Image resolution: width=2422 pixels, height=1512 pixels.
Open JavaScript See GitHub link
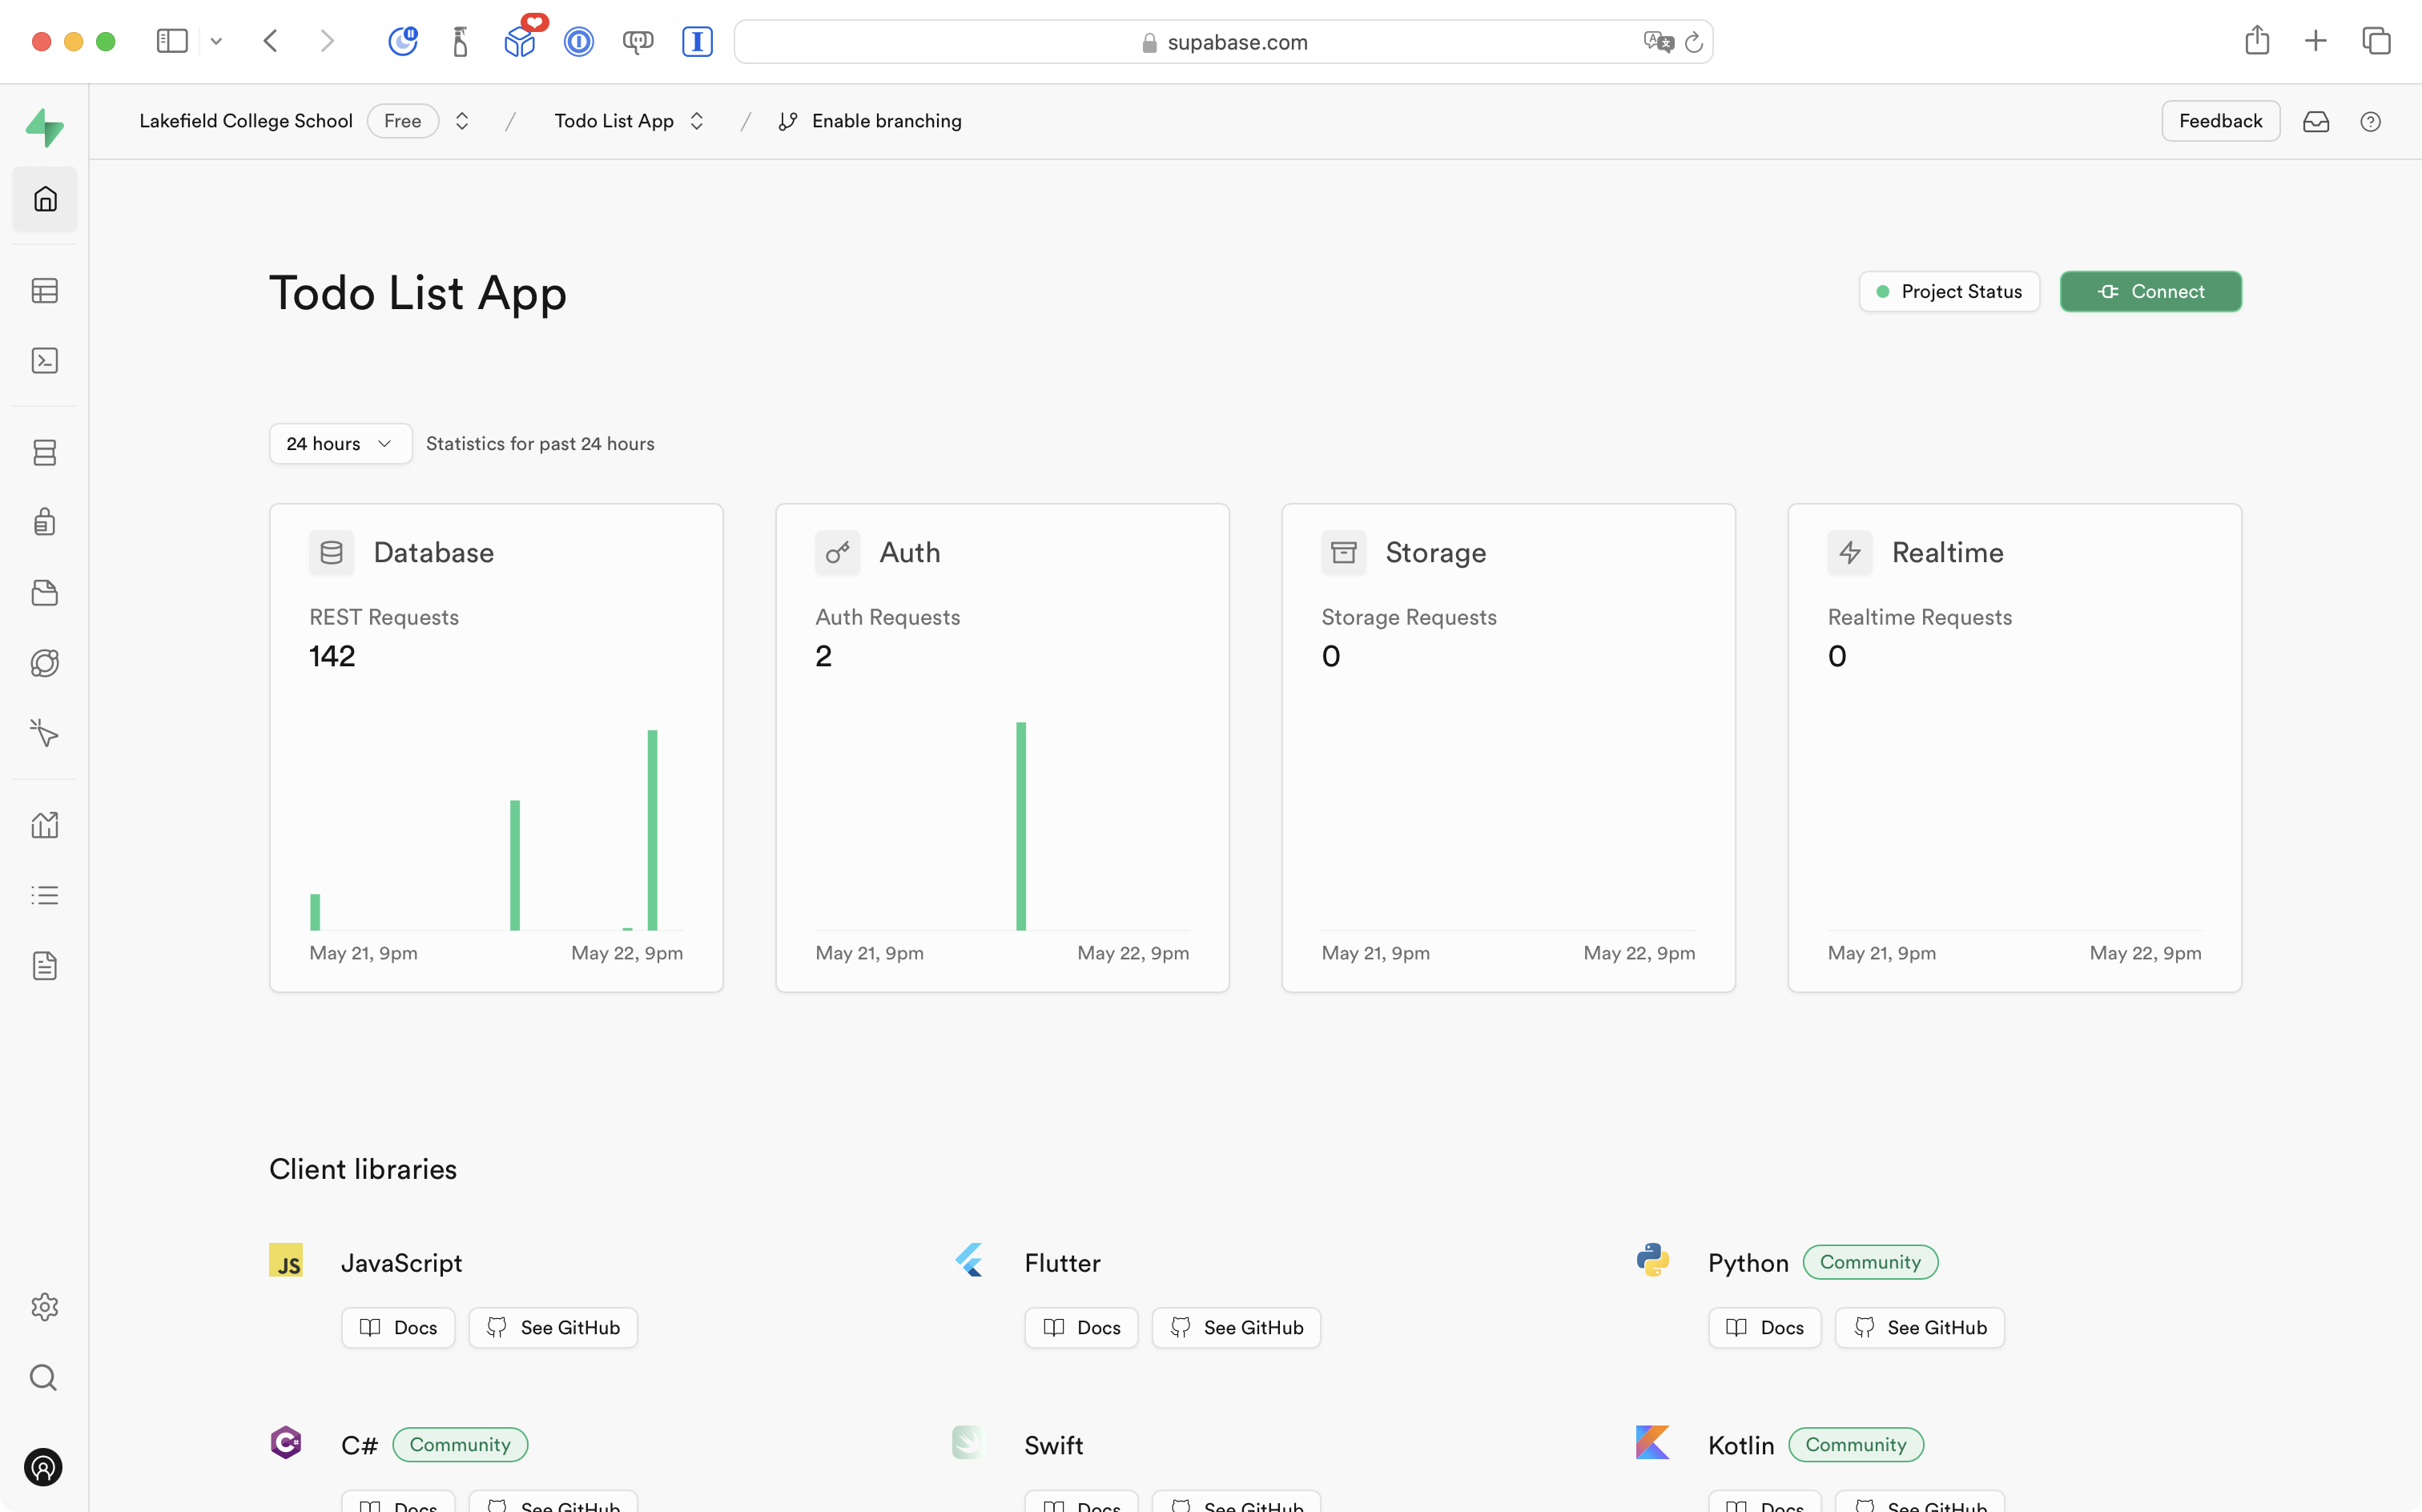tap(553, 1327)
